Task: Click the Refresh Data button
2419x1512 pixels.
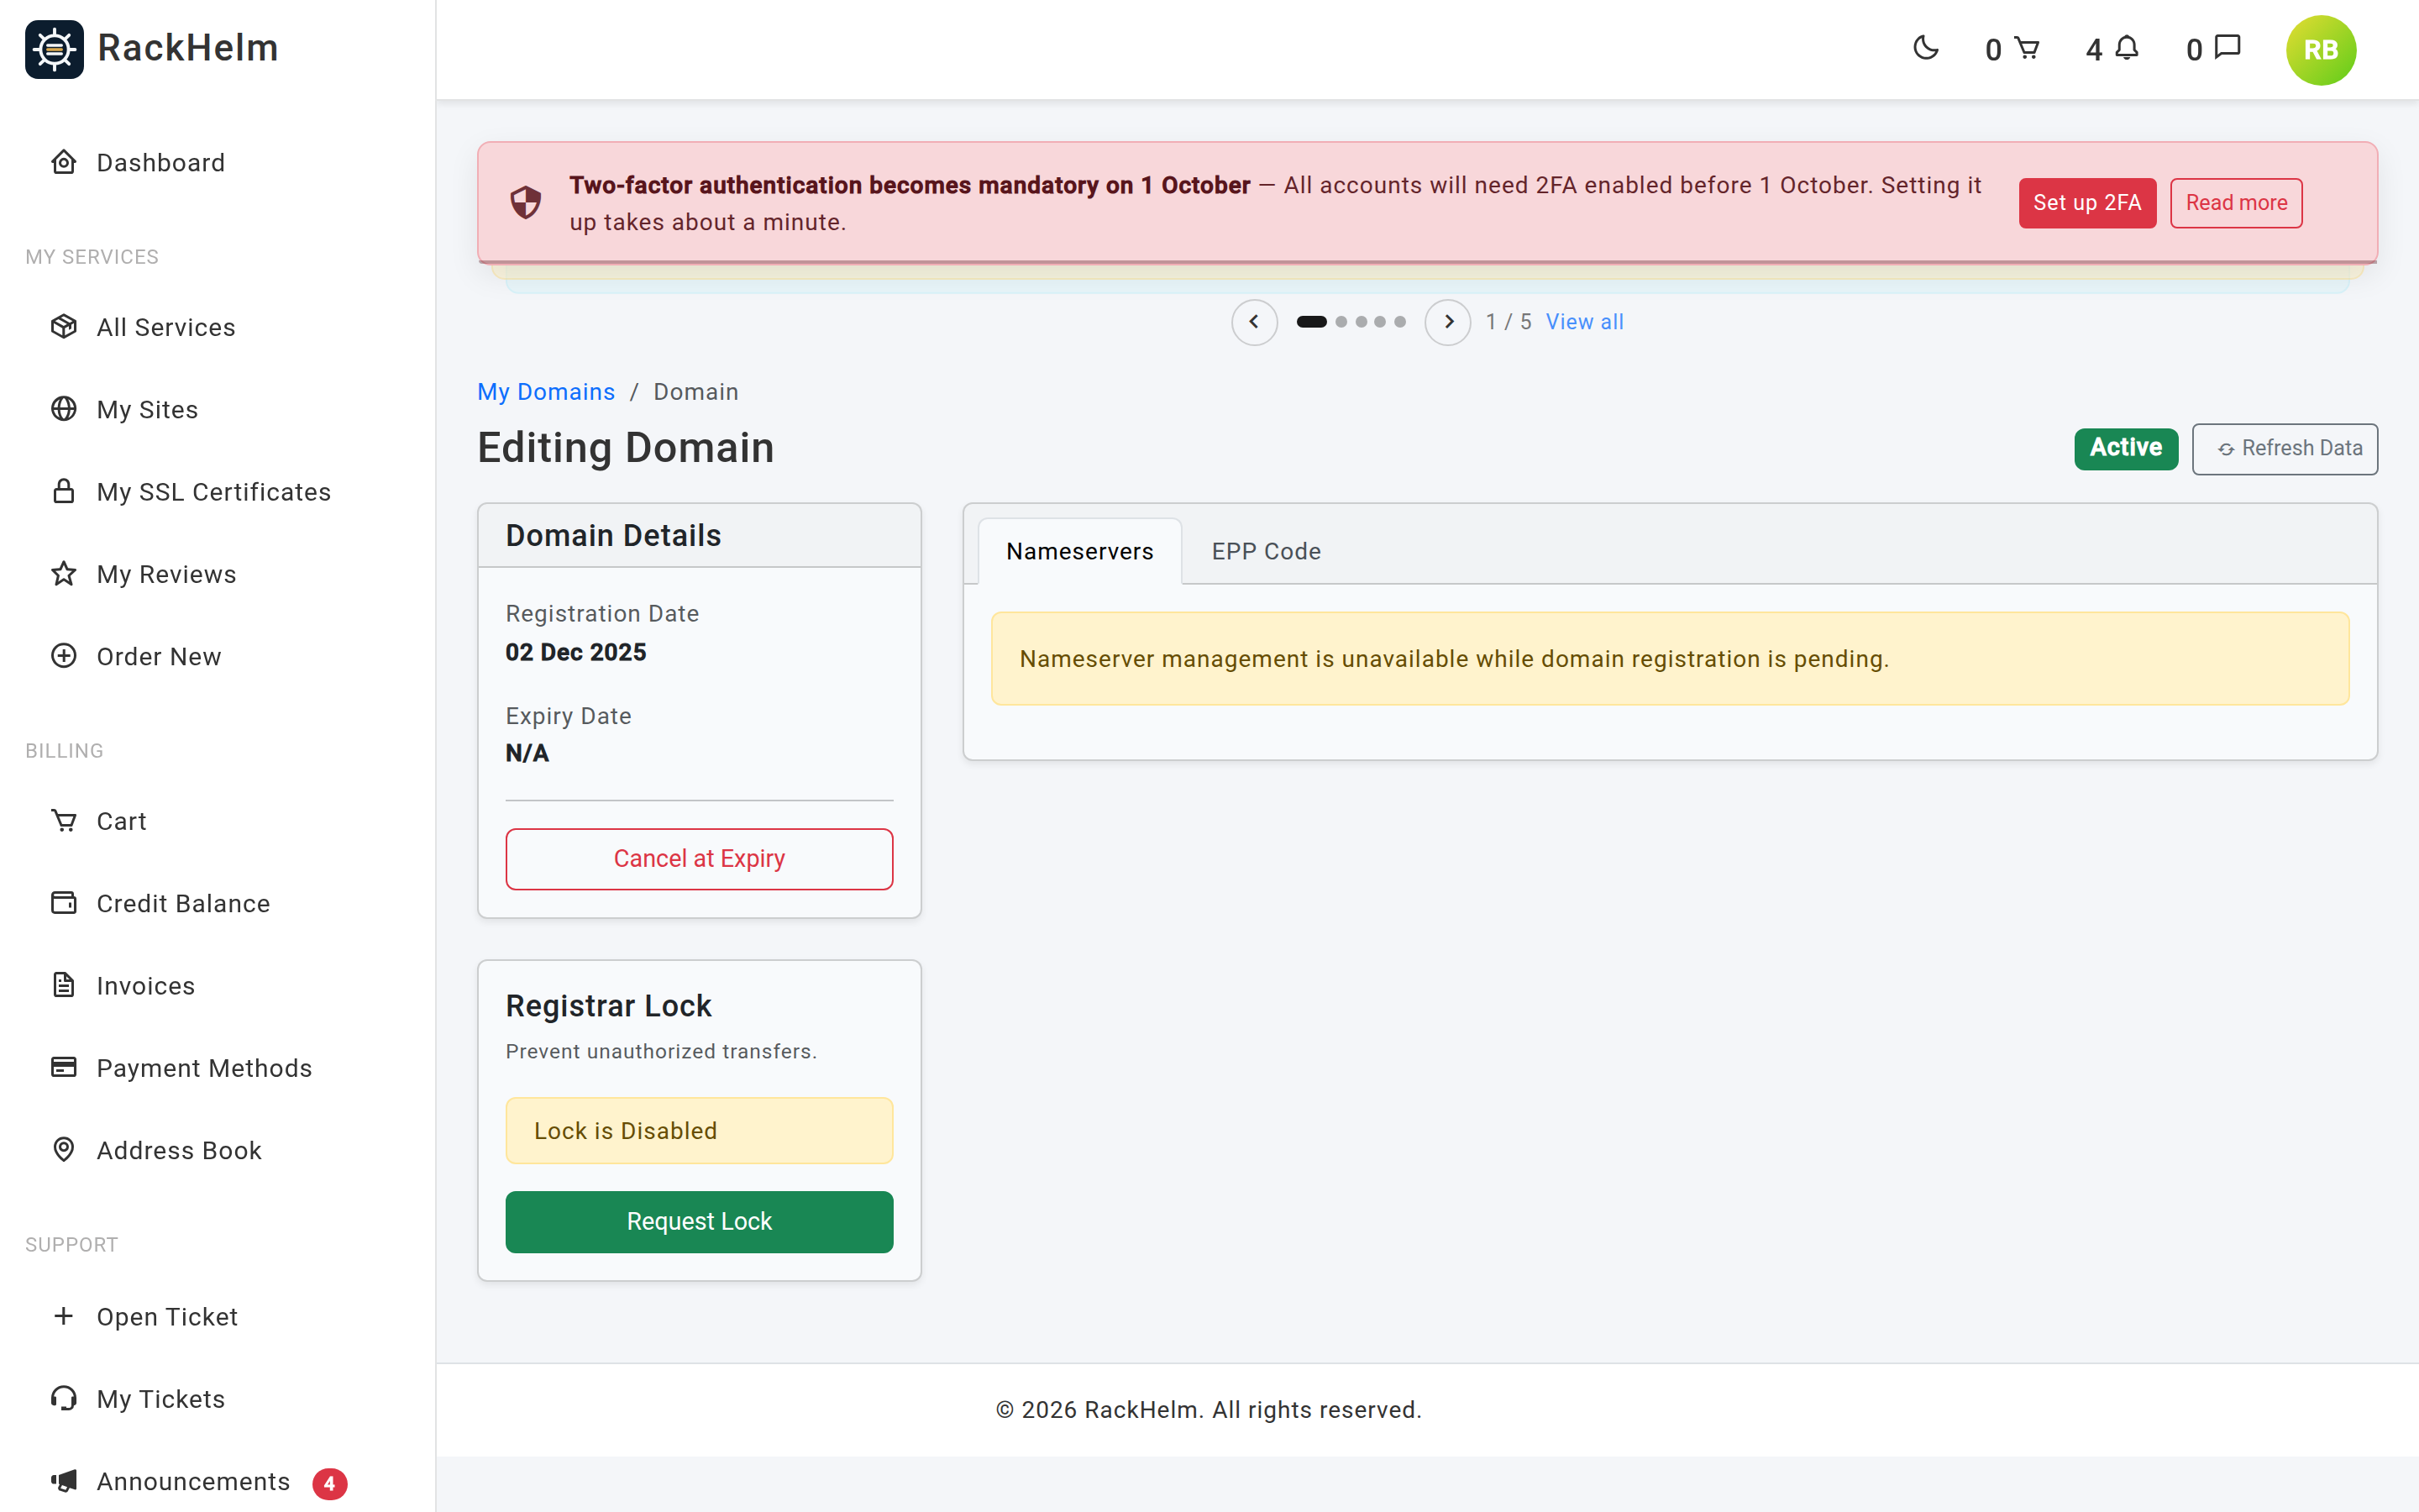Action: (x=2284, y=448)
